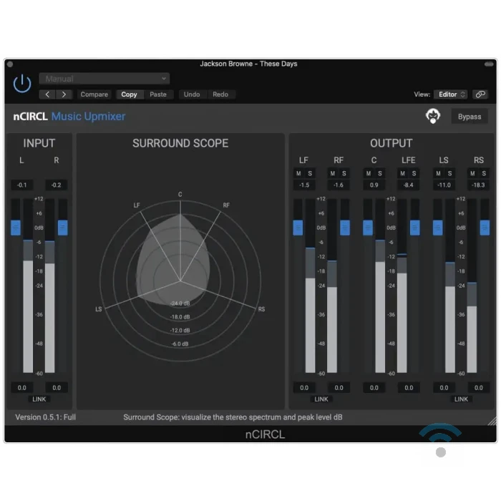Click the input L gain fader handle

[16, 228]
